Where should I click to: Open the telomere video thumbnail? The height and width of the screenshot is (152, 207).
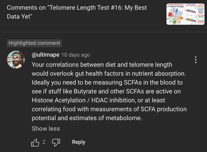coord(185,14)
